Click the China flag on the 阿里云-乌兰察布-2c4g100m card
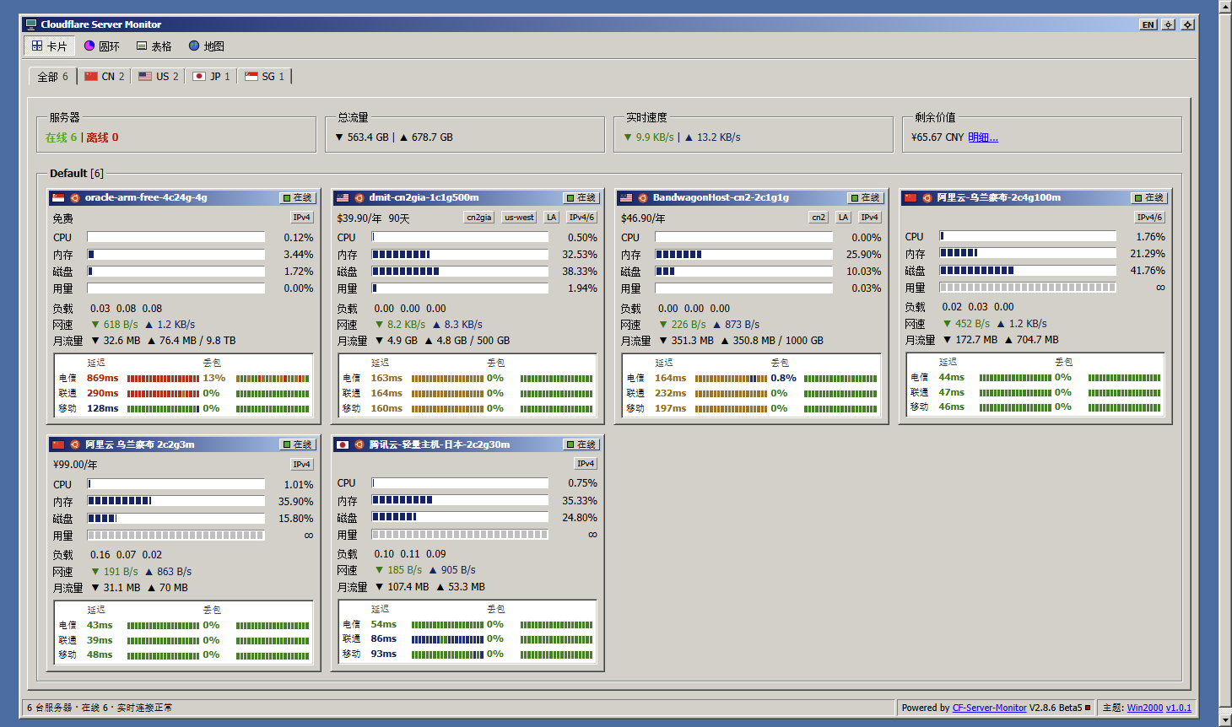This screenshot has width=1232, height=727. (x=910, y=198)
